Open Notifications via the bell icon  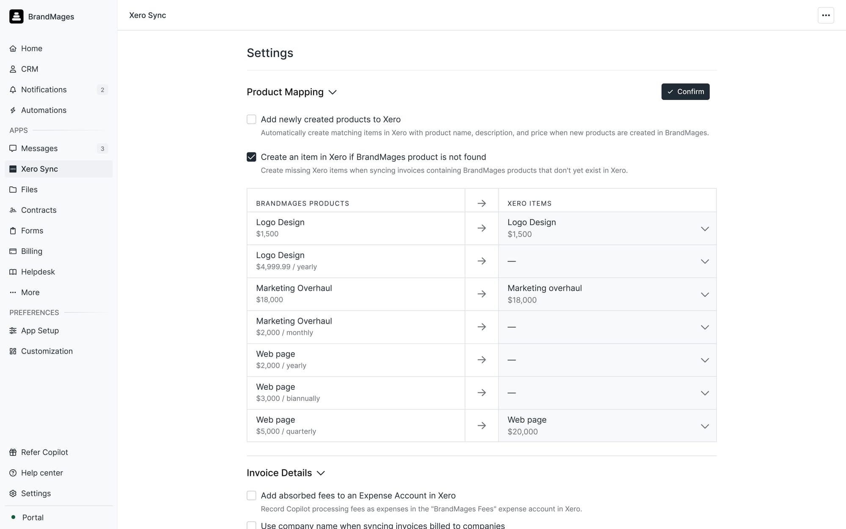13,90
